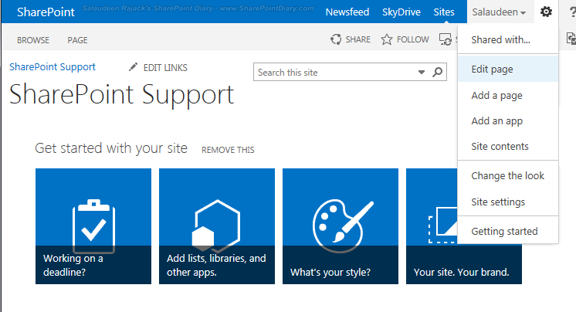Click the What's your style tile
Screen dimensions: 576x312
(341, 226)
